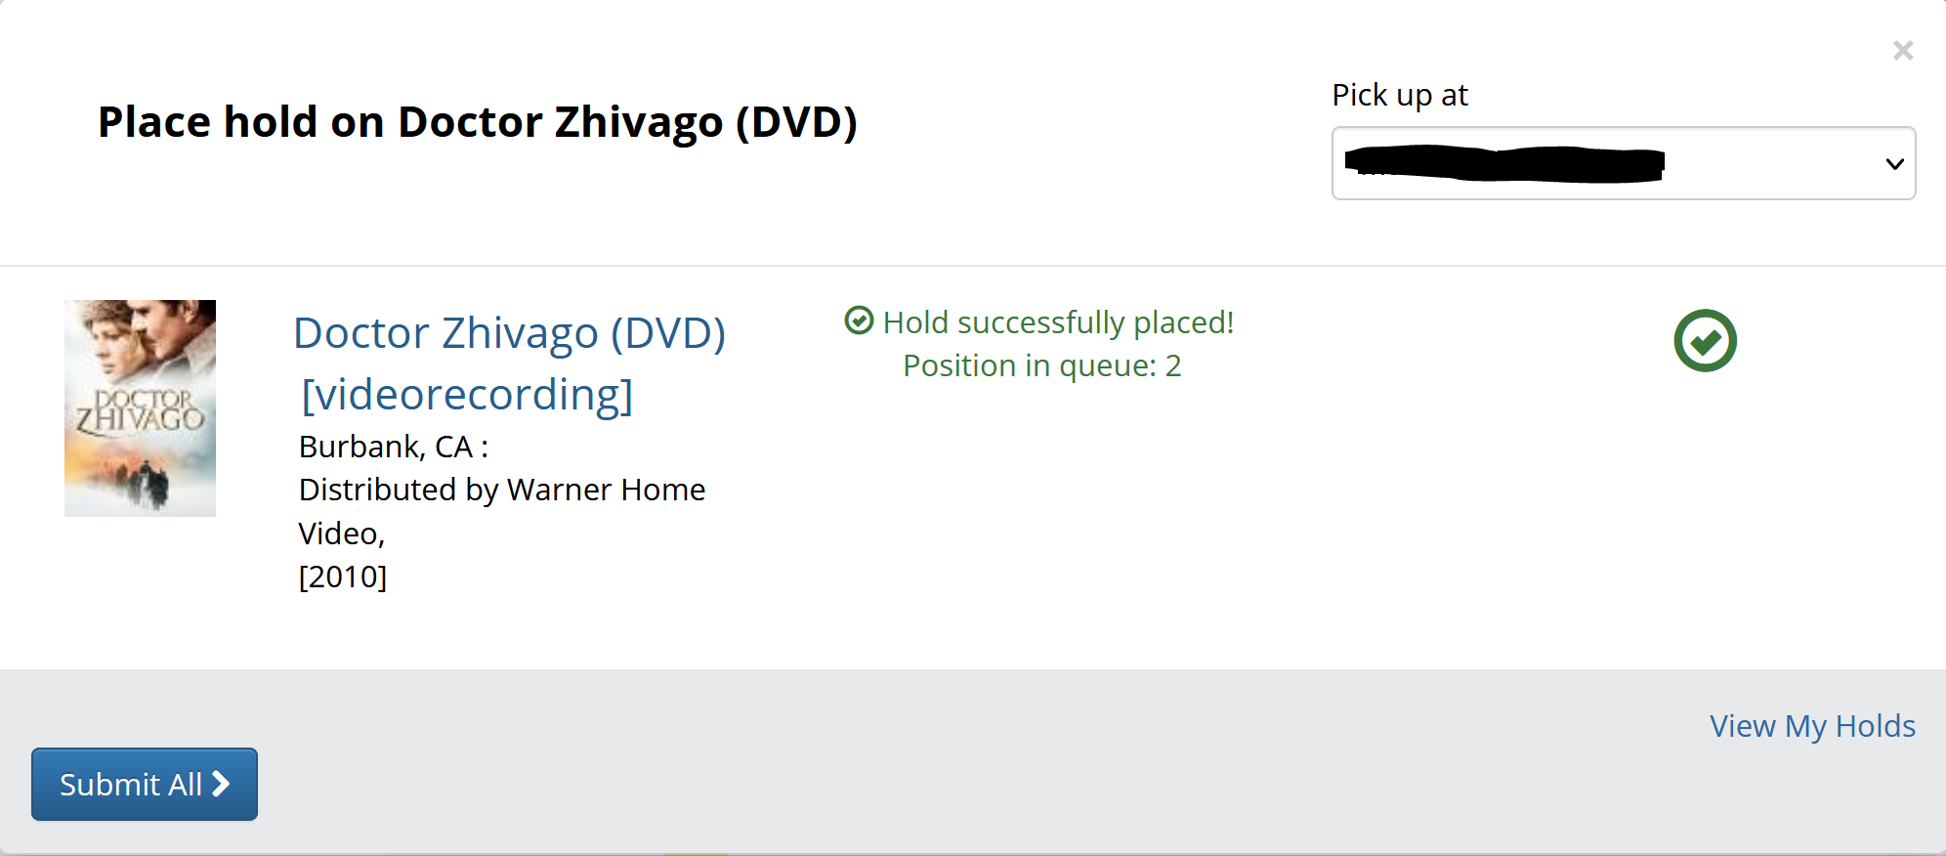Click the Position in queue: 2 text
1946x856 pixels.
[x=1042, y=365]
